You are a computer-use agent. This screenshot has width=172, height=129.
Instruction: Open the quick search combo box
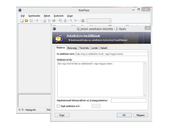(x=99, y=21)
